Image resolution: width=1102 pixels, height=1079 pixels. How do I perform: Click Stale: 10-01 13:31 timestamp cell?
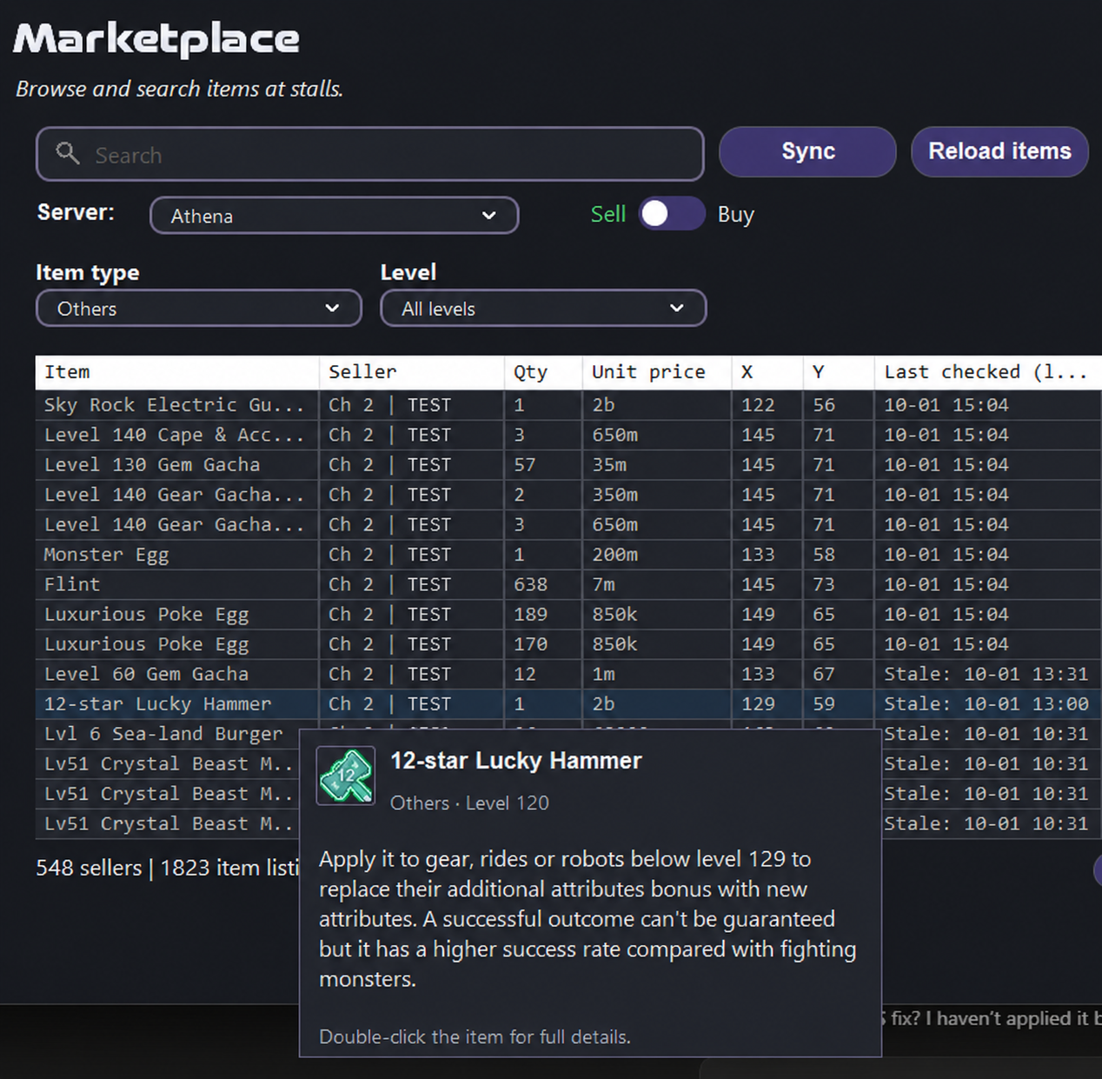point(988,675)
